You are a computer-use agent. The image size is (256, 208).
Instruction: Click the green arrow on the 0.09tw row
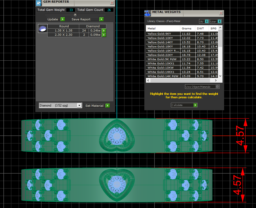coord(104,35)
